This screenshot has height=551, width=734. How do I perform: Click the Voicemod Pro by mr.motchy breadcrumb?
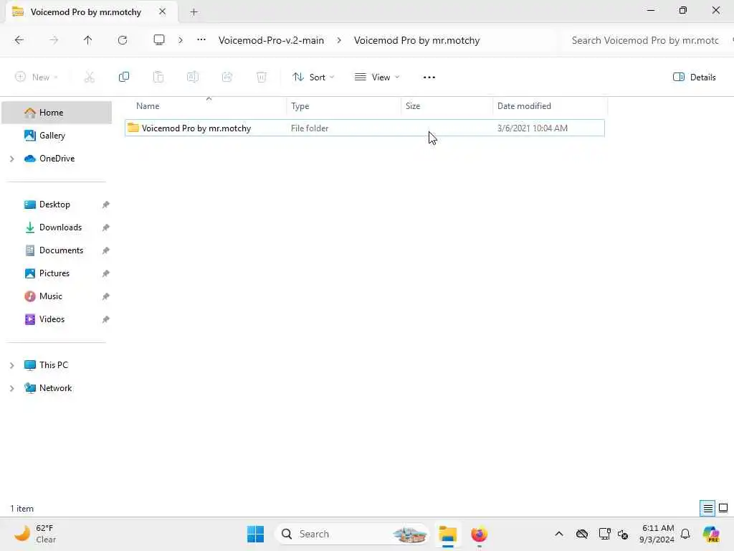click(416, 40)
